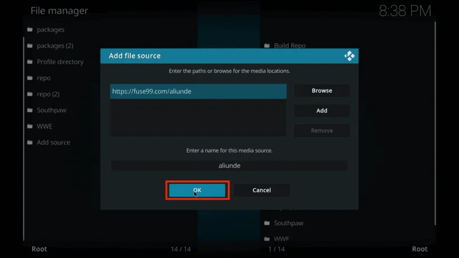Click the 8:38 PM clock

pos(405,11)
